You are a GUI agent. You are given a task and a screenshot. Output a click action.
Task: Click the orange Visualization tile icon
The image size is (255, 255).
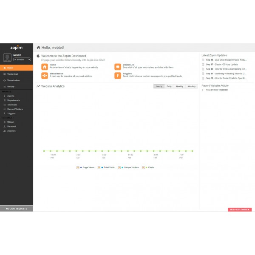[45, 76]
